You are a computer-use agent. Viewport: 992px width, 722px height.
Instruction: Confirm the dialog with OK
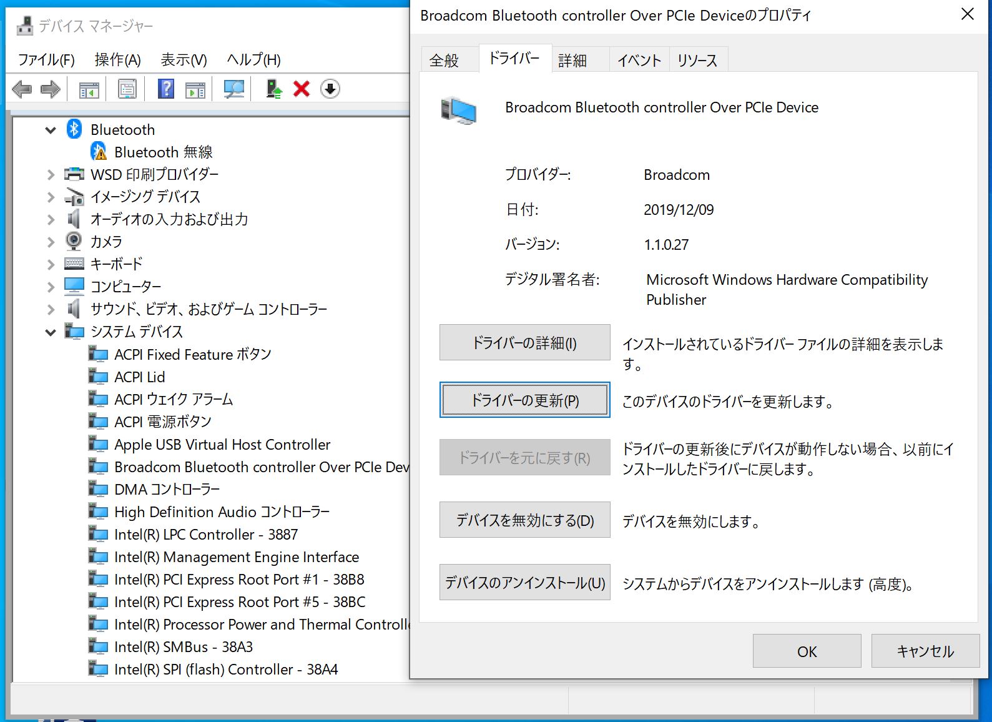pos(807,651)
